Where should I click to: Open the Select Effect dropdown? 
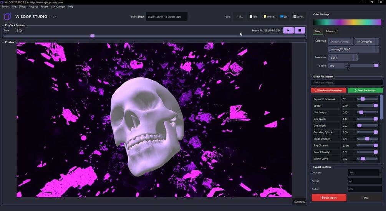[167, 17]
